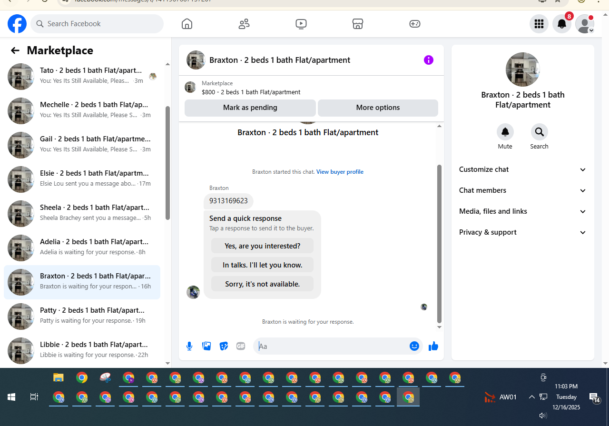Open the notifications bell with 8 badge
The height and width of the screenshot is (426, 609).
[x=562, y=24]
